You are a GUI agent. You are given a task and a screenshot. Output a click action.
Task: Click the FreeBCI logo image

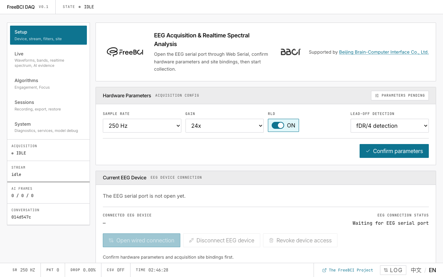(125, 52)
